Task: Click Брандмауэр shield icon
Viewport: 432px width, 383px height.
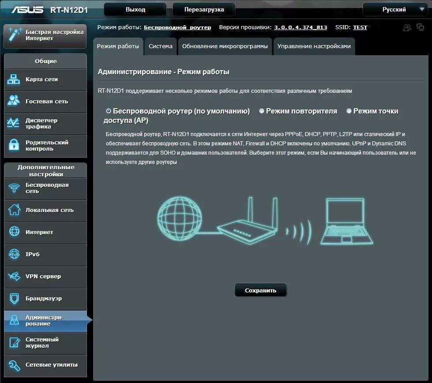Action: point(14,298)
